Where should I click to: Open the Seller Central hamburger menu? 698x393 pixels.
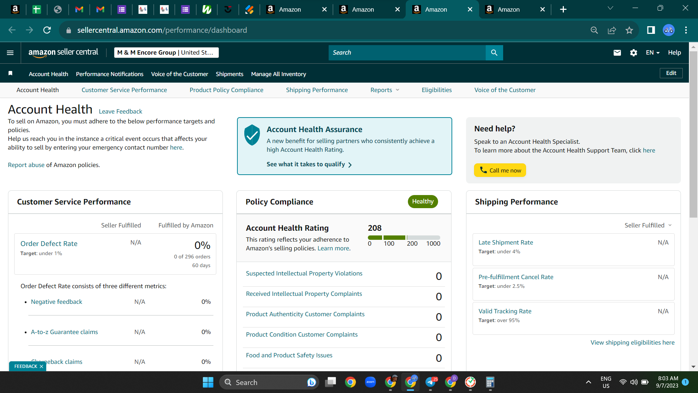click(x=10, y=53)
